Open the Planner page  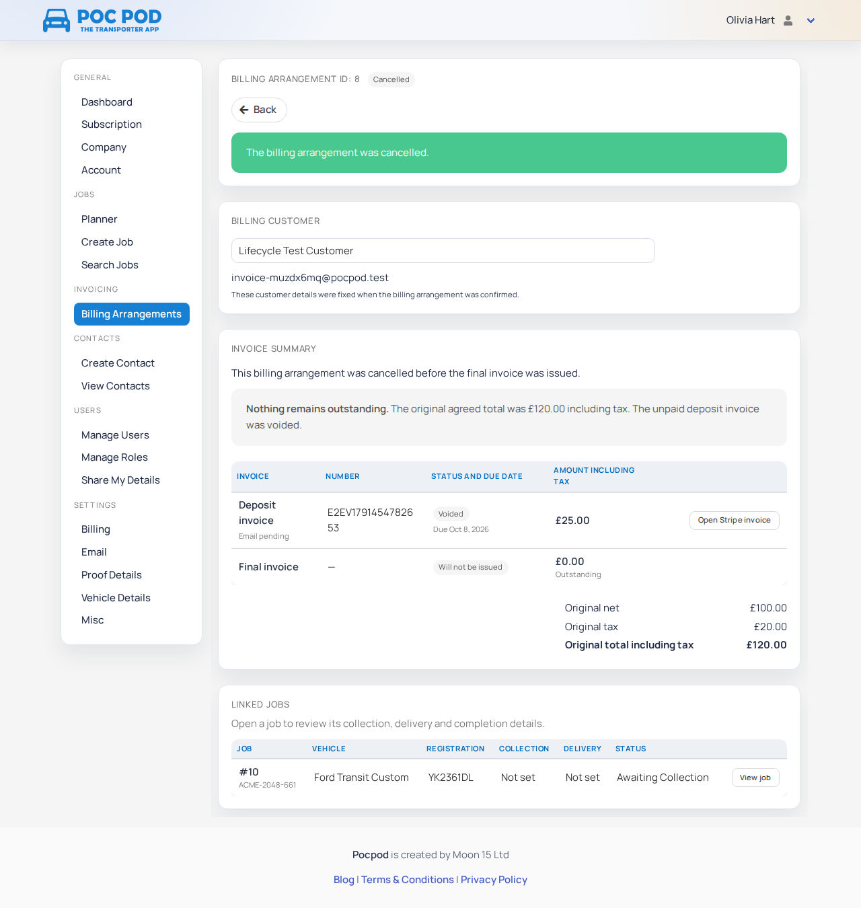coord(100,219)
